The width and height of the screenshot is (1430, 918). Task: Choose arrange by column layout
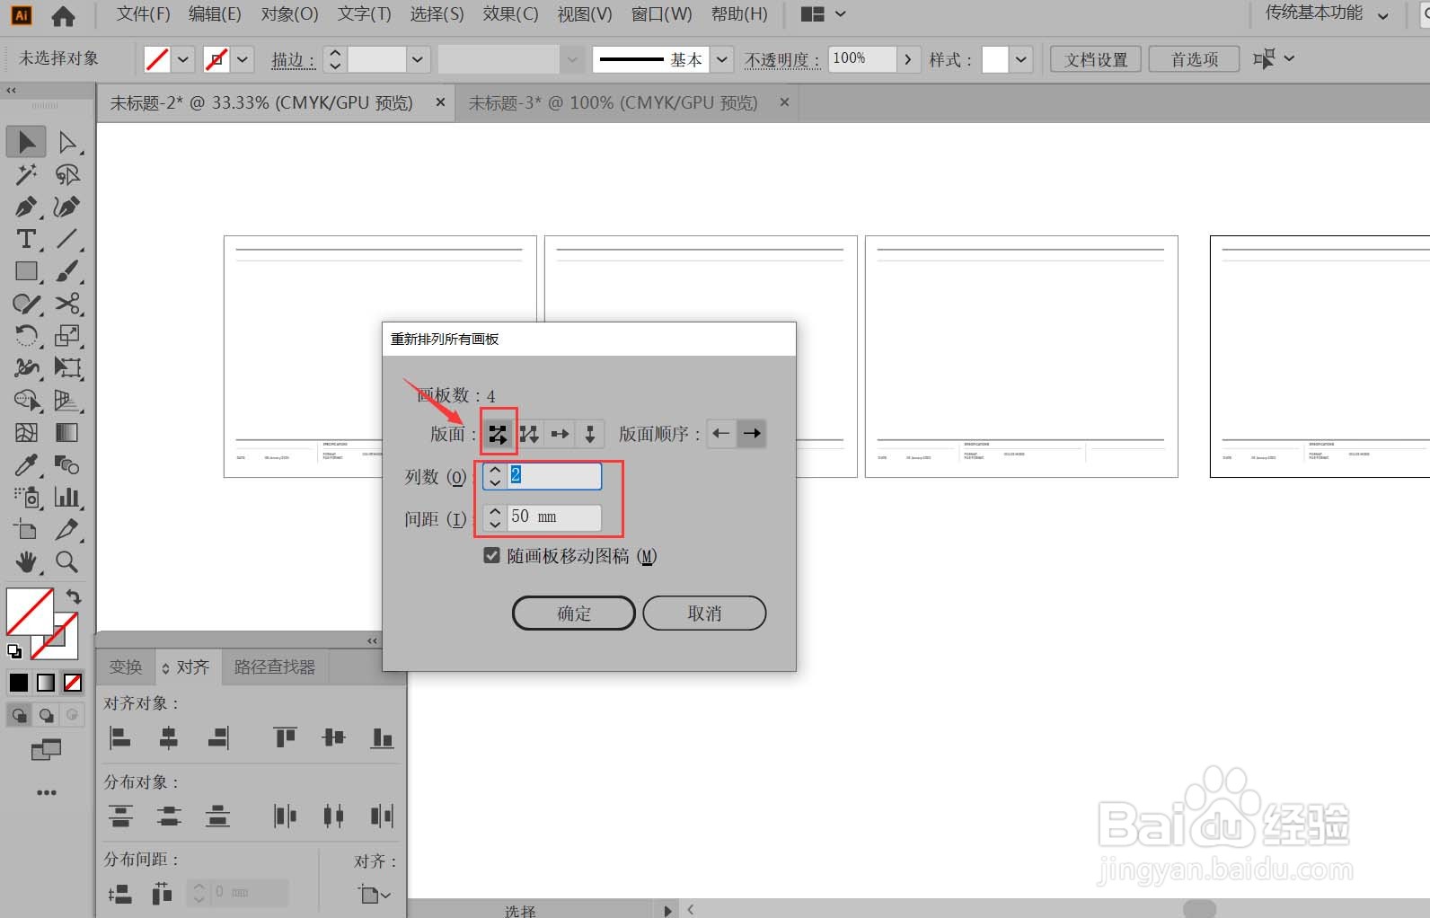590,434
